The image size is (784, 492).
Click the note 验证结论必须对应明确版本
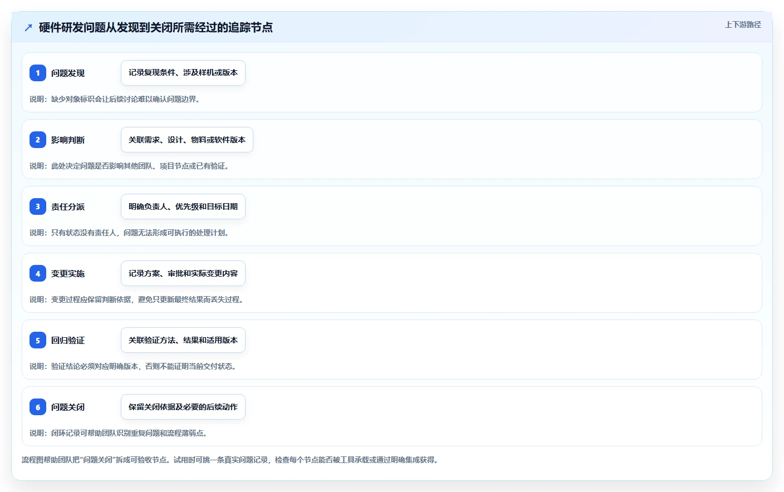coord(133,366)
